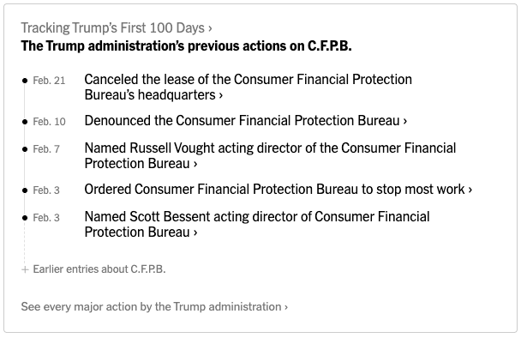
Task: Open 'Canceled the lease' headquarters entry
Action: (248, 88)
